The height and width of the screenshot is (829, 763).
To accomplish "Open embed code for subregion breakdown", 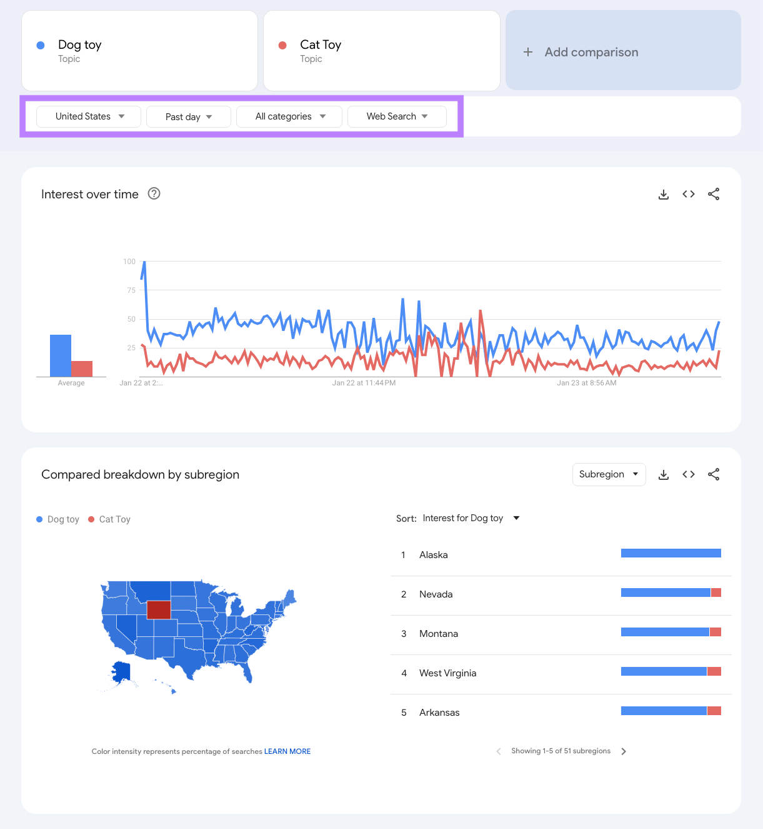I will [688, 474].
